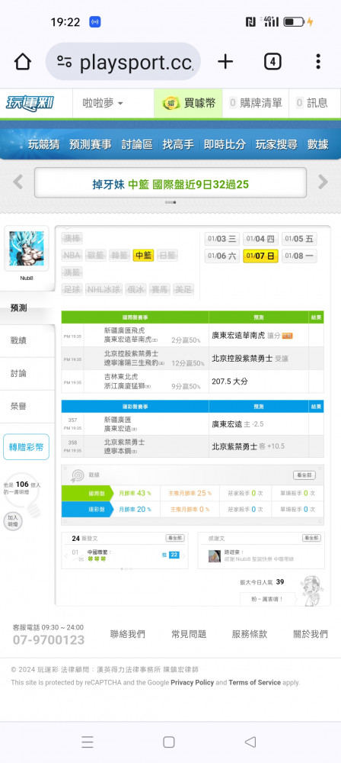Choose date 01/06 六
The height and width of the screenshot is (763, 341).
[x=222, y=256]
